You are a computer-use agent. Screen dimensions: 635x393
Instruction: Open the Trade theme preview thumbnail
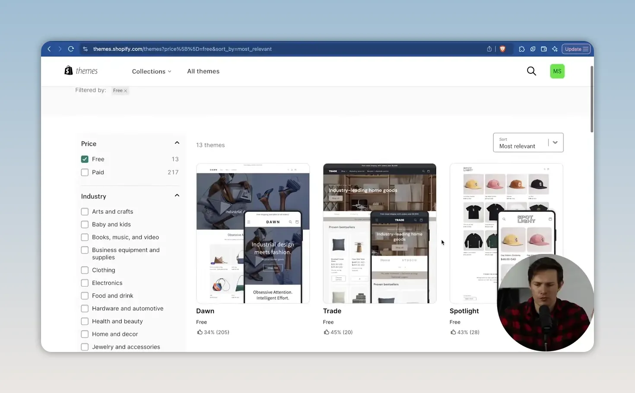[380, 233]
